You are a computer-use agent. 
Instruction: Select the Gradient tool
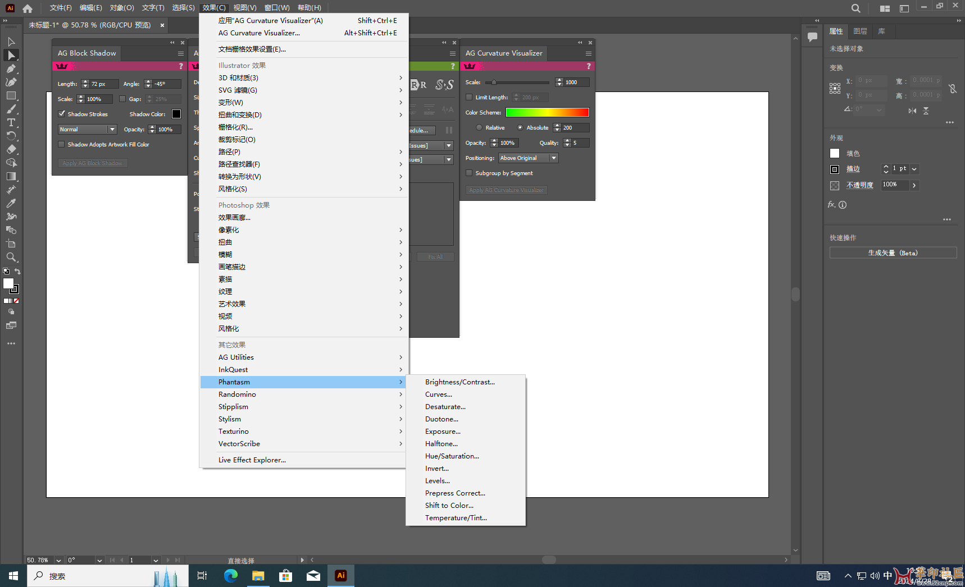click(x=11, y=176)
